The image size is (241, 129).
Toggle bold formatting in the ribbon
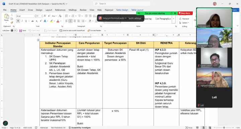(x=18, y=21)
